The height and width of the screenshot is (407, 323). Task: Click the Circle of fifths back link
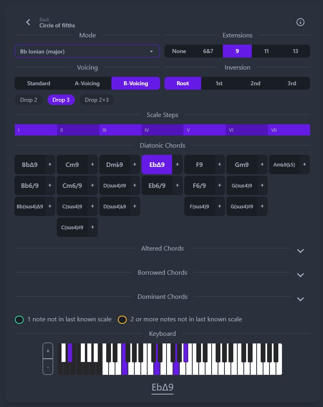coord(57,25)
